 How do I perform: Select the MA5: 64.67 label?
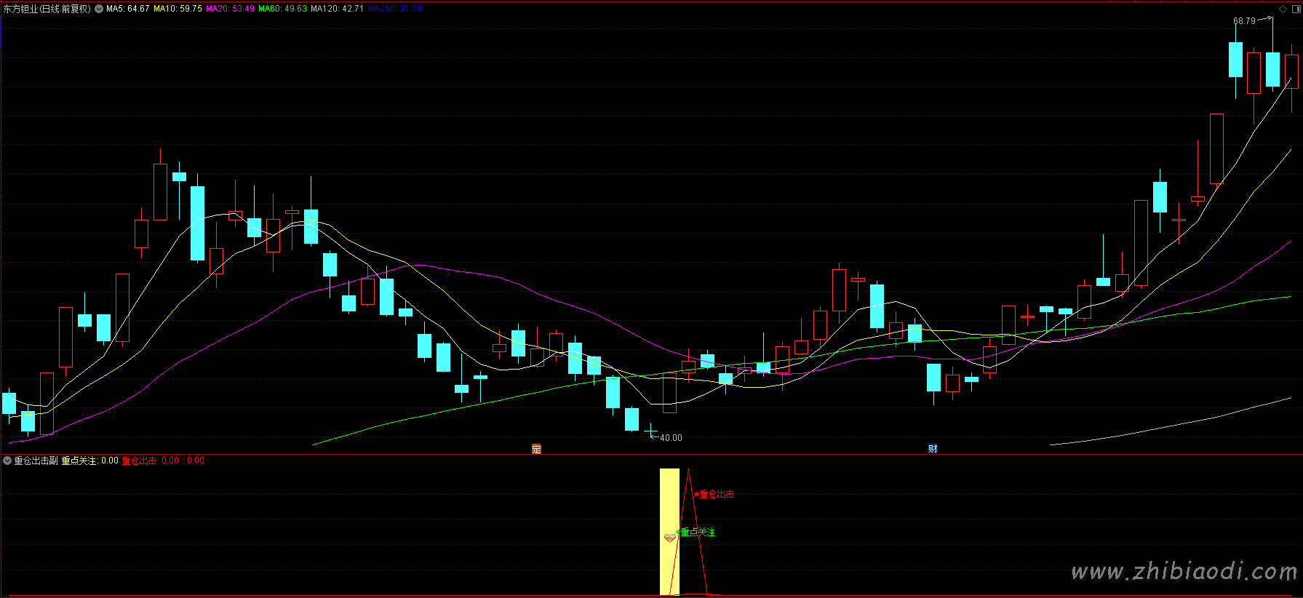[128, 9]
